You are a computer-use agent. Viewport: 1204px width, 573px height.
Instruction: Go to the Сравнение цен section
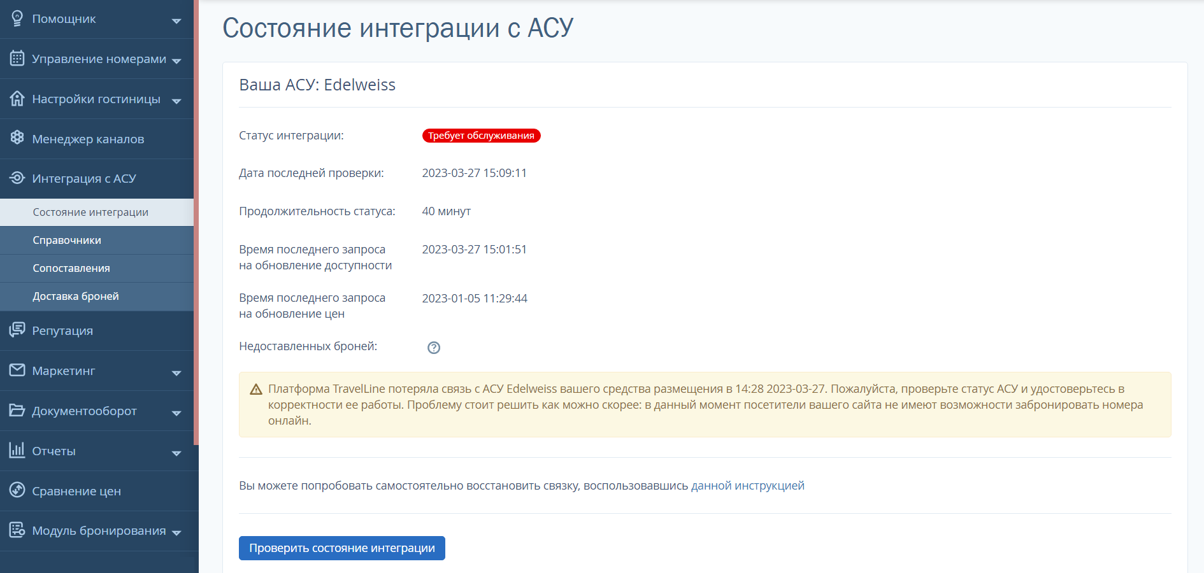tap(97, 491)
